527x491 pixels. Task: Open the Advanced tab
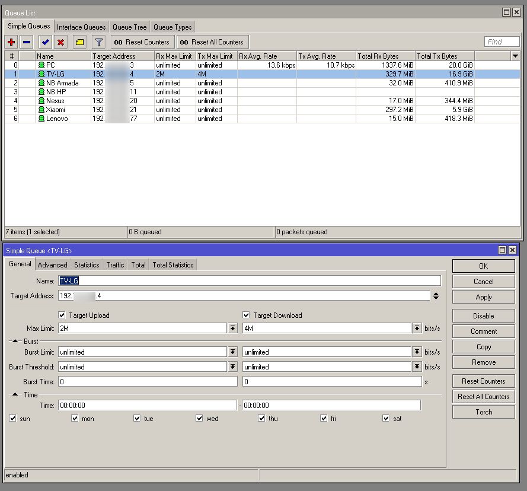[53, 265]
